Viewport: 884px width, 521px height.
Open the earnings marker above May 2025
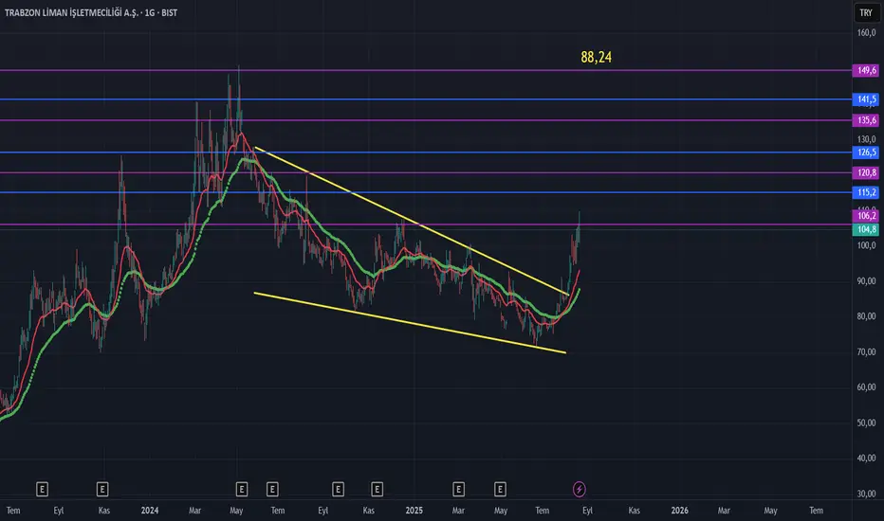click(500, 489)
